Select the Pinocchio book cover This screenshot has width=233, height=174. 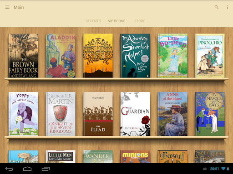point(210,56)
